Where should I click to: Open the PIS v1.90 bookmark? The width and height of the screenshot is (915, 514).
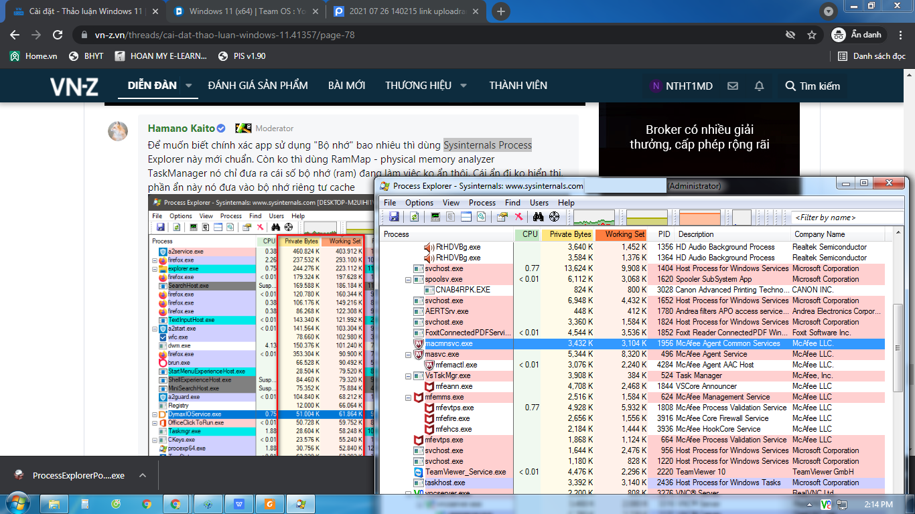point(241,56)
